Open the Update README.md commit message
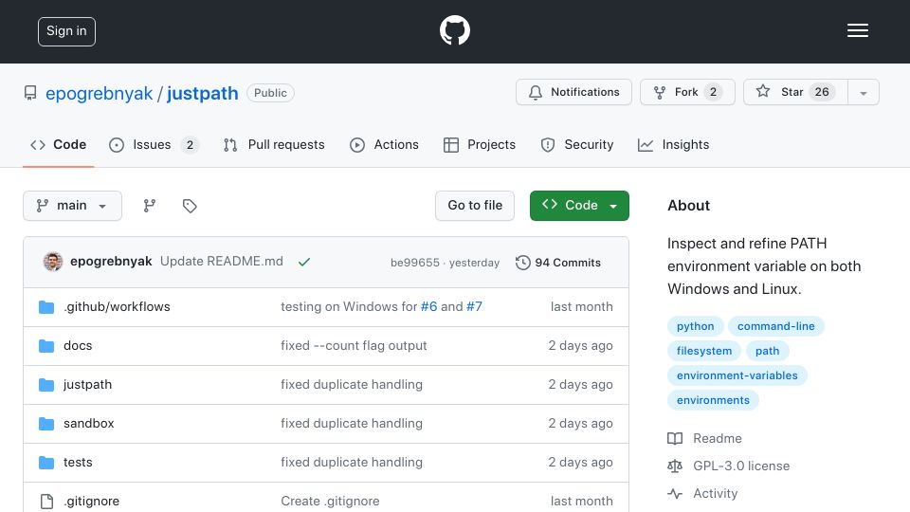Screen dimensions: 910x512 pos(222,262)
